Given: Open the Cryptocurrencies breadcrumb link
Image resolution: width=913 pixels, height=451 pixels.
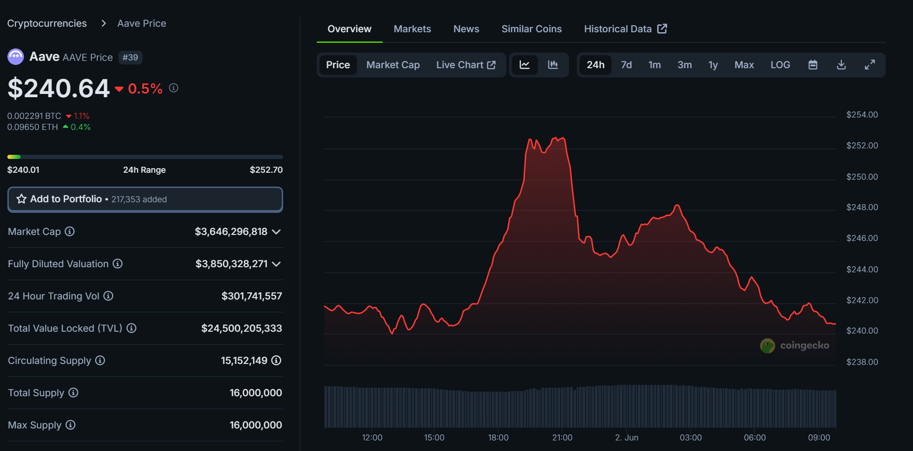Looking at the screenshot, I should coord(47,23).
